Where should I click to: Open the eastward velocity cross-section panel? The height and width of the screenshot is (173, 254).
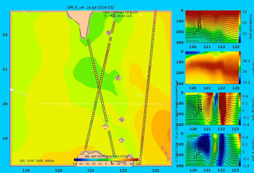(x=212, y=150)
